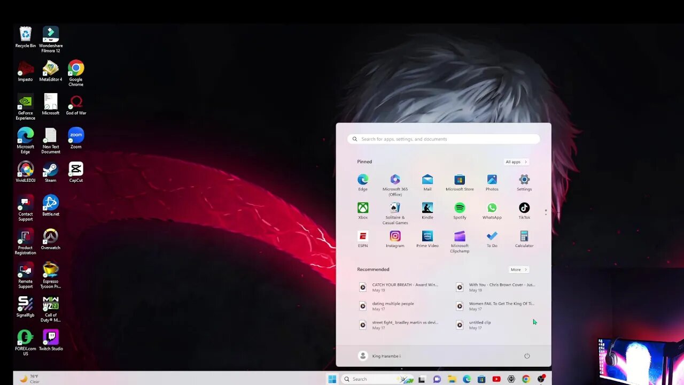This screenshot has height=385, width=684.
Task: Select the Remote Support desktop shortcut
Action: pos(26,275)
